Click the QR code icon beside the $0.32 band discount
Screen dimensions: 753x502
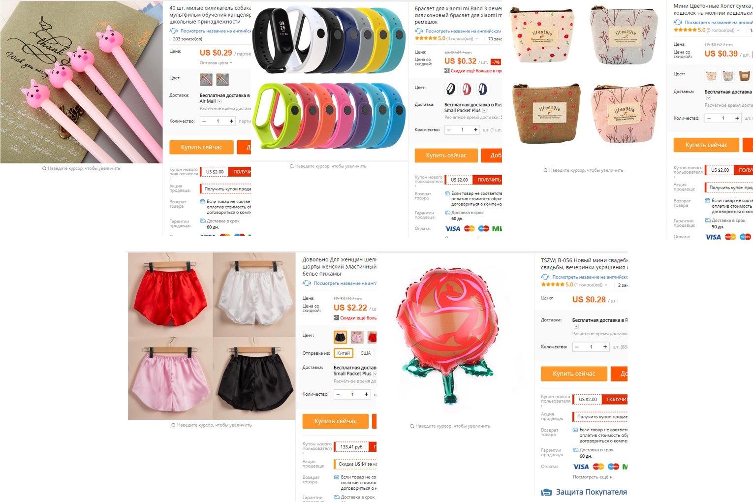click(447, 71)
